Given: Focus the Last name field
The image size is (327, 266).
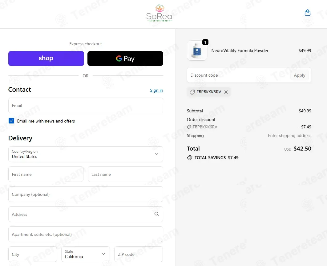Looking at the screenshot, I should coord(125,174).
